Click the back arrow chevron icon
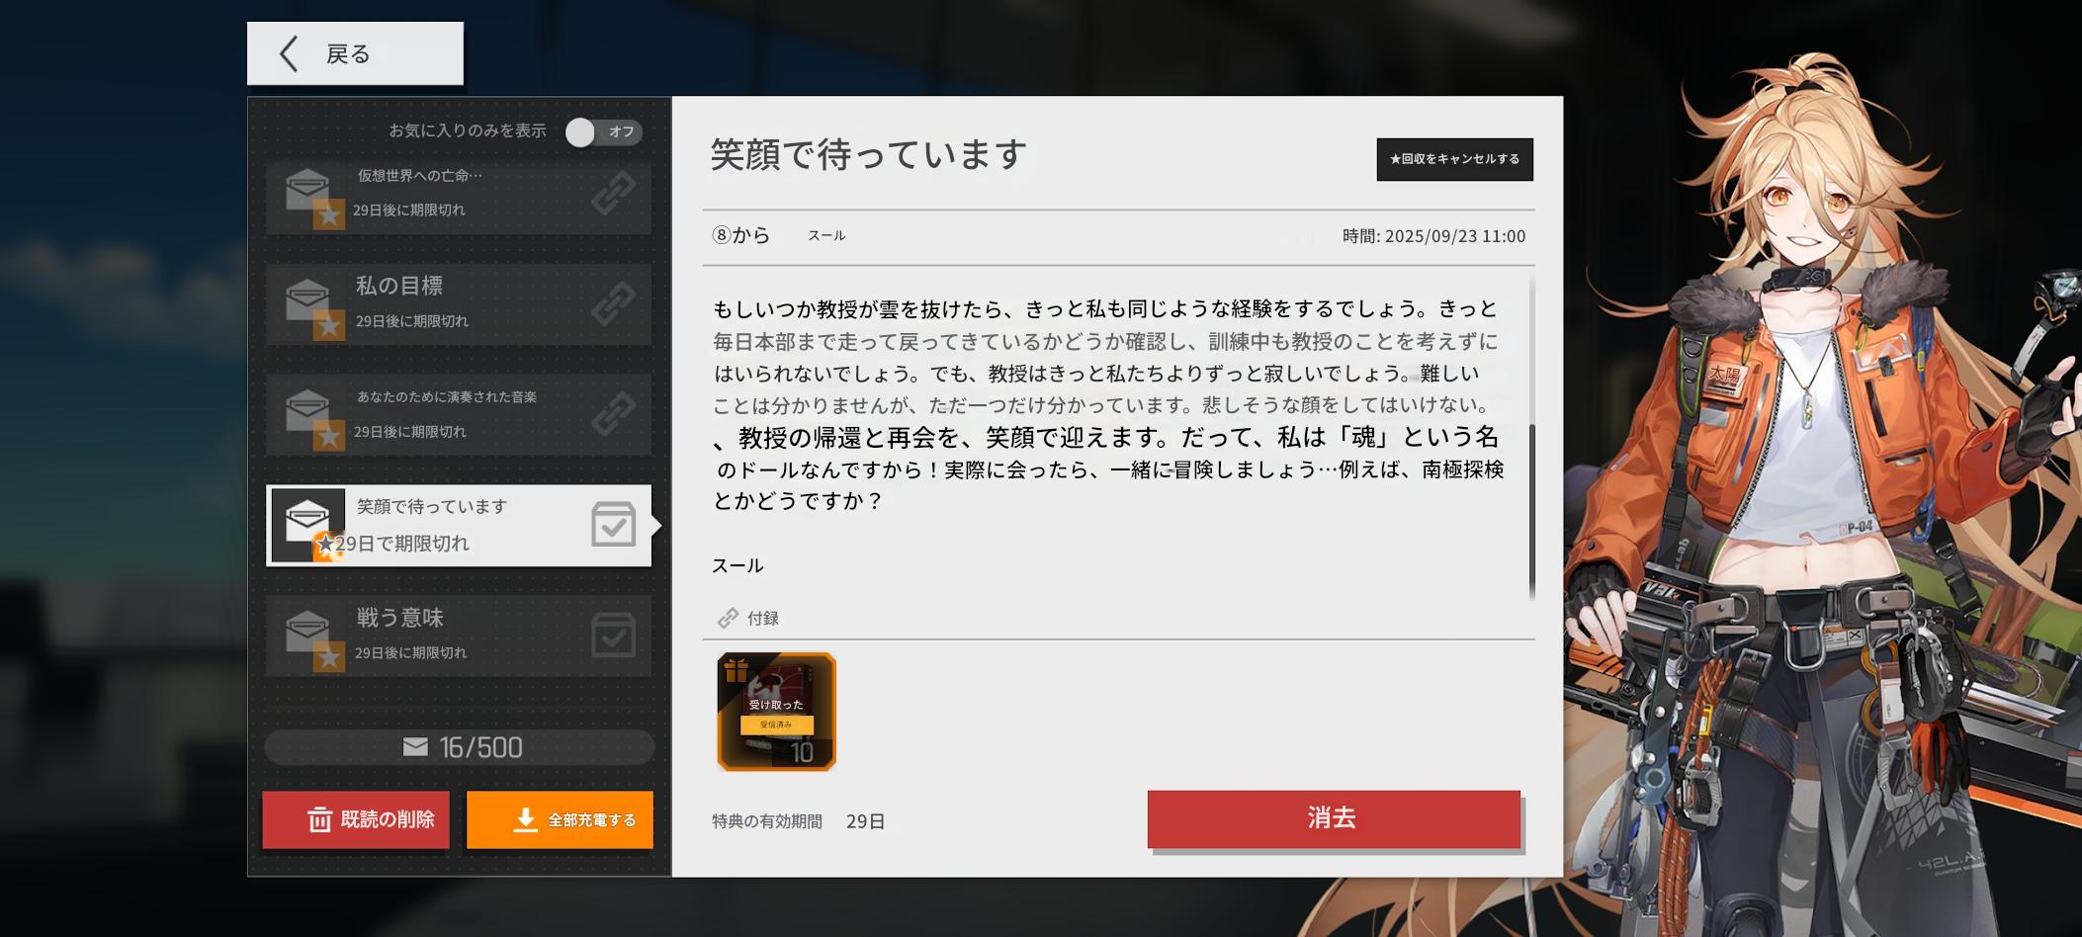The height and width of the screenshot is (937, 2082). click(x=289, y=54)
